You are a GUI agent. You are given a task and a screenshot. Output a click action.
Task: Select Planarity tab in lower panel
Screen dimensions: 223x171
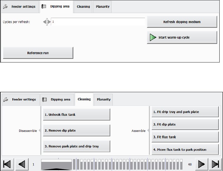coord(103,99)
